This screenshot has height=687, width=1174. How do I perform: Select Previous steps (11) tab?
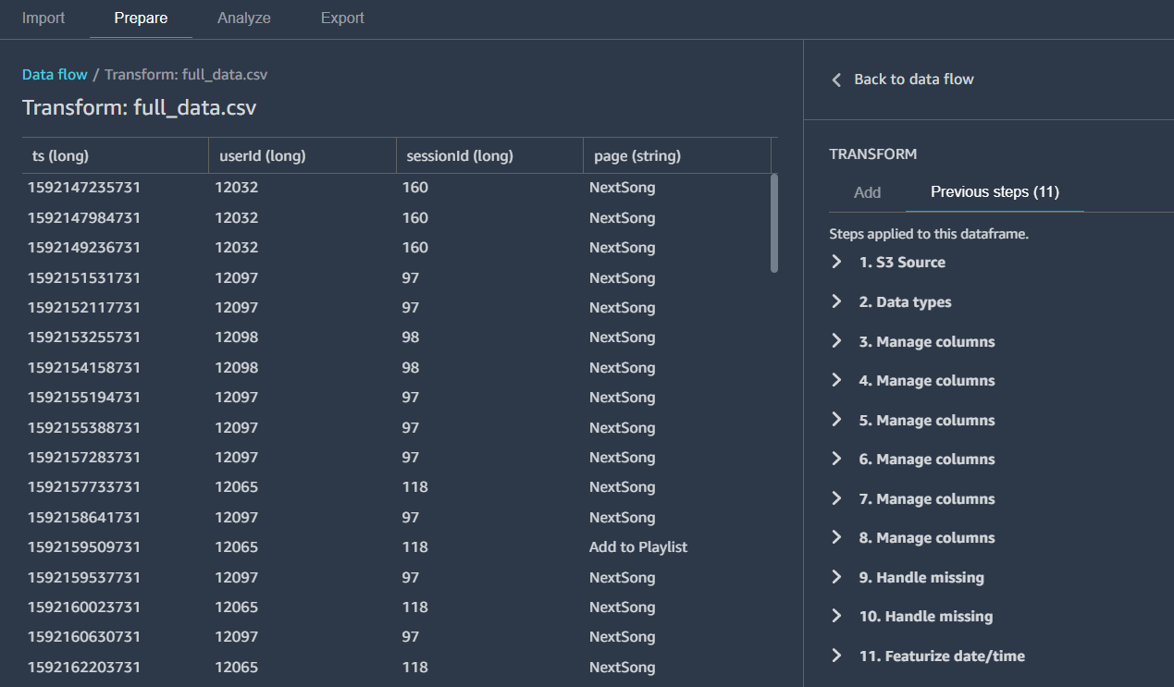pyautogui.click(x=995, y=192)
